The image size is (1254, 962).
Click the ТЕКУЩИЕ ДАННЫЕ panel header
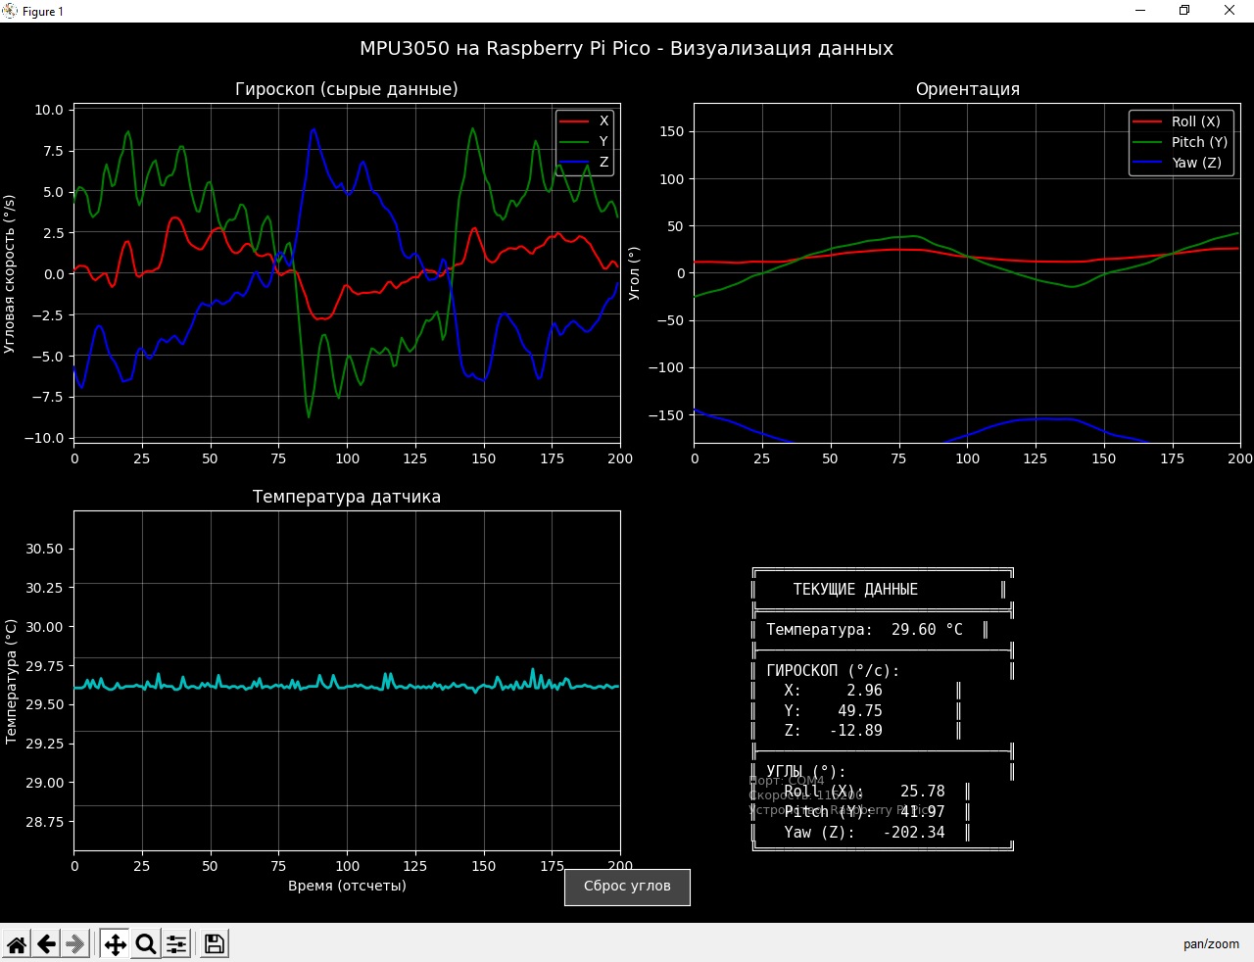point(855,590)
